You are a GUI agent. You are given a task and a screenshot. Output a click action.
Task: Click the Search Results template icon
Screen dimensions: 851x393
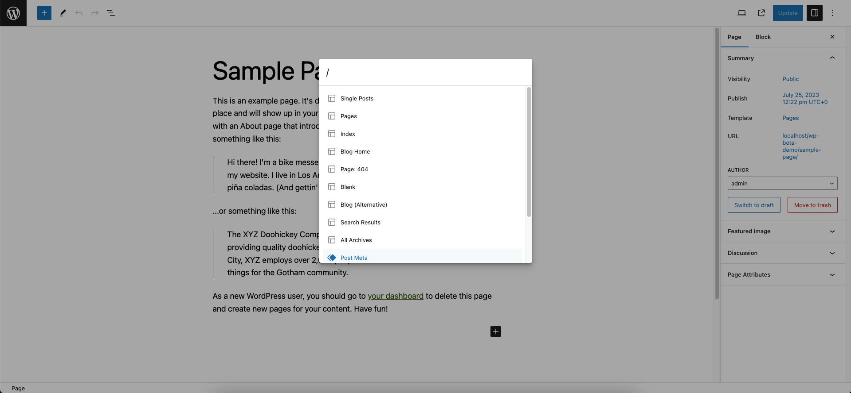pyautogui.click(x=332, y=222)
